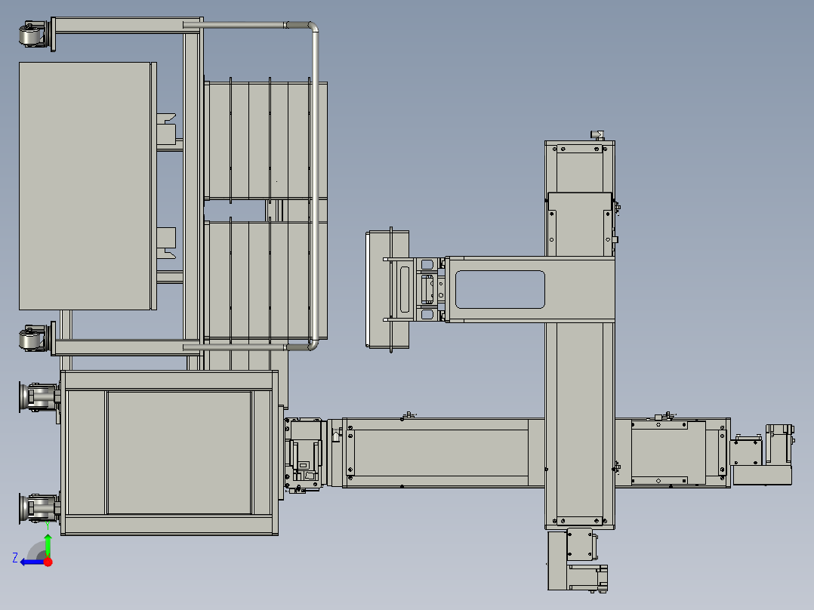Select the inner rectangular panel of the lower-left frame

point(179,453)
